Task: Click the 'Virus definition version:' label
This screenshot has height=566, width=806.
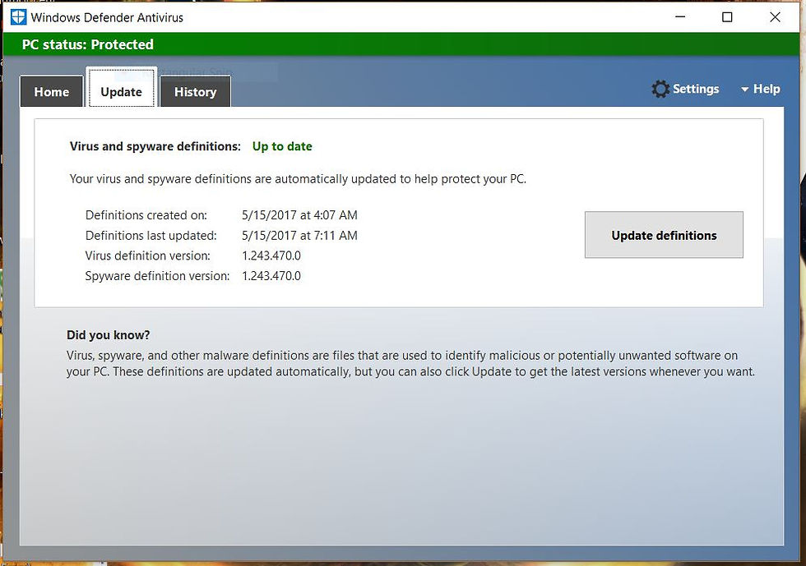Action: (147, 255)
